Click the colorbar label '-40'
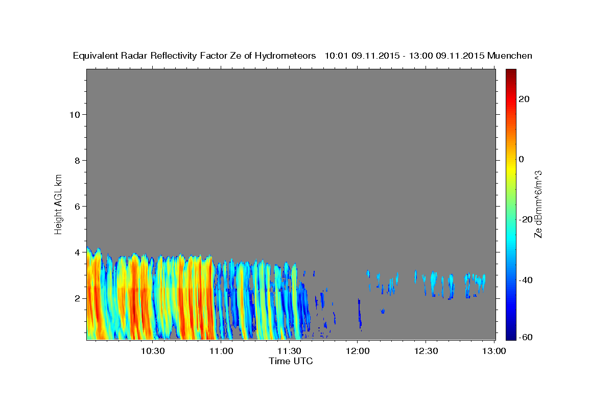The image size is (613, 408). pos(525,279)
